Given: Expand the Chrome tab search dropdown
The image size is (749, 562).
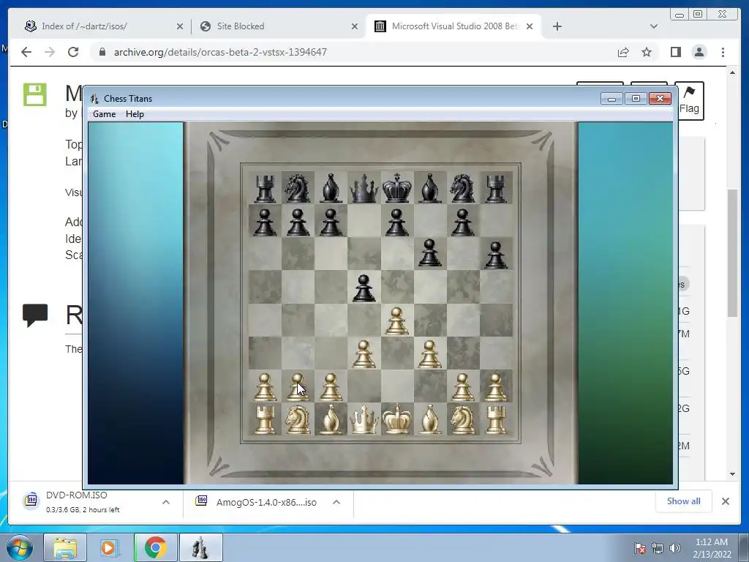Looking at the screenshot, I should [654, 26].
